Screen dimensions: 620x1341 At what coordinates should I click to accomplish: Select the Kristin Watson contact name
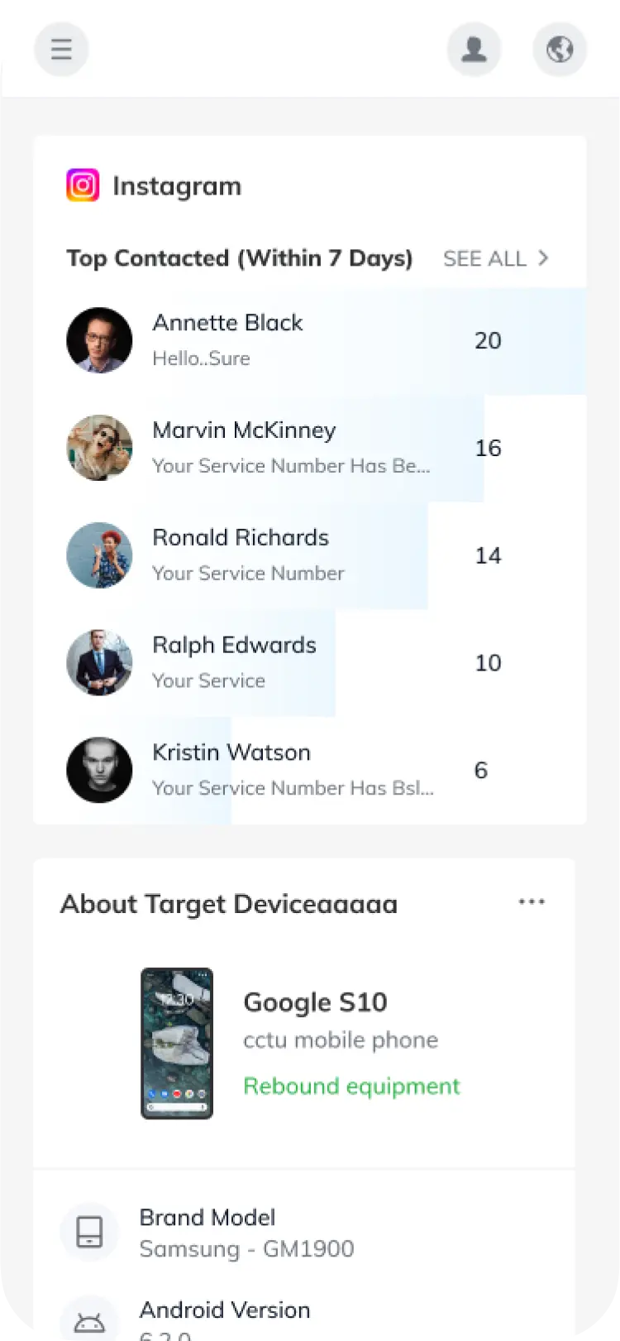click(231, 752)
